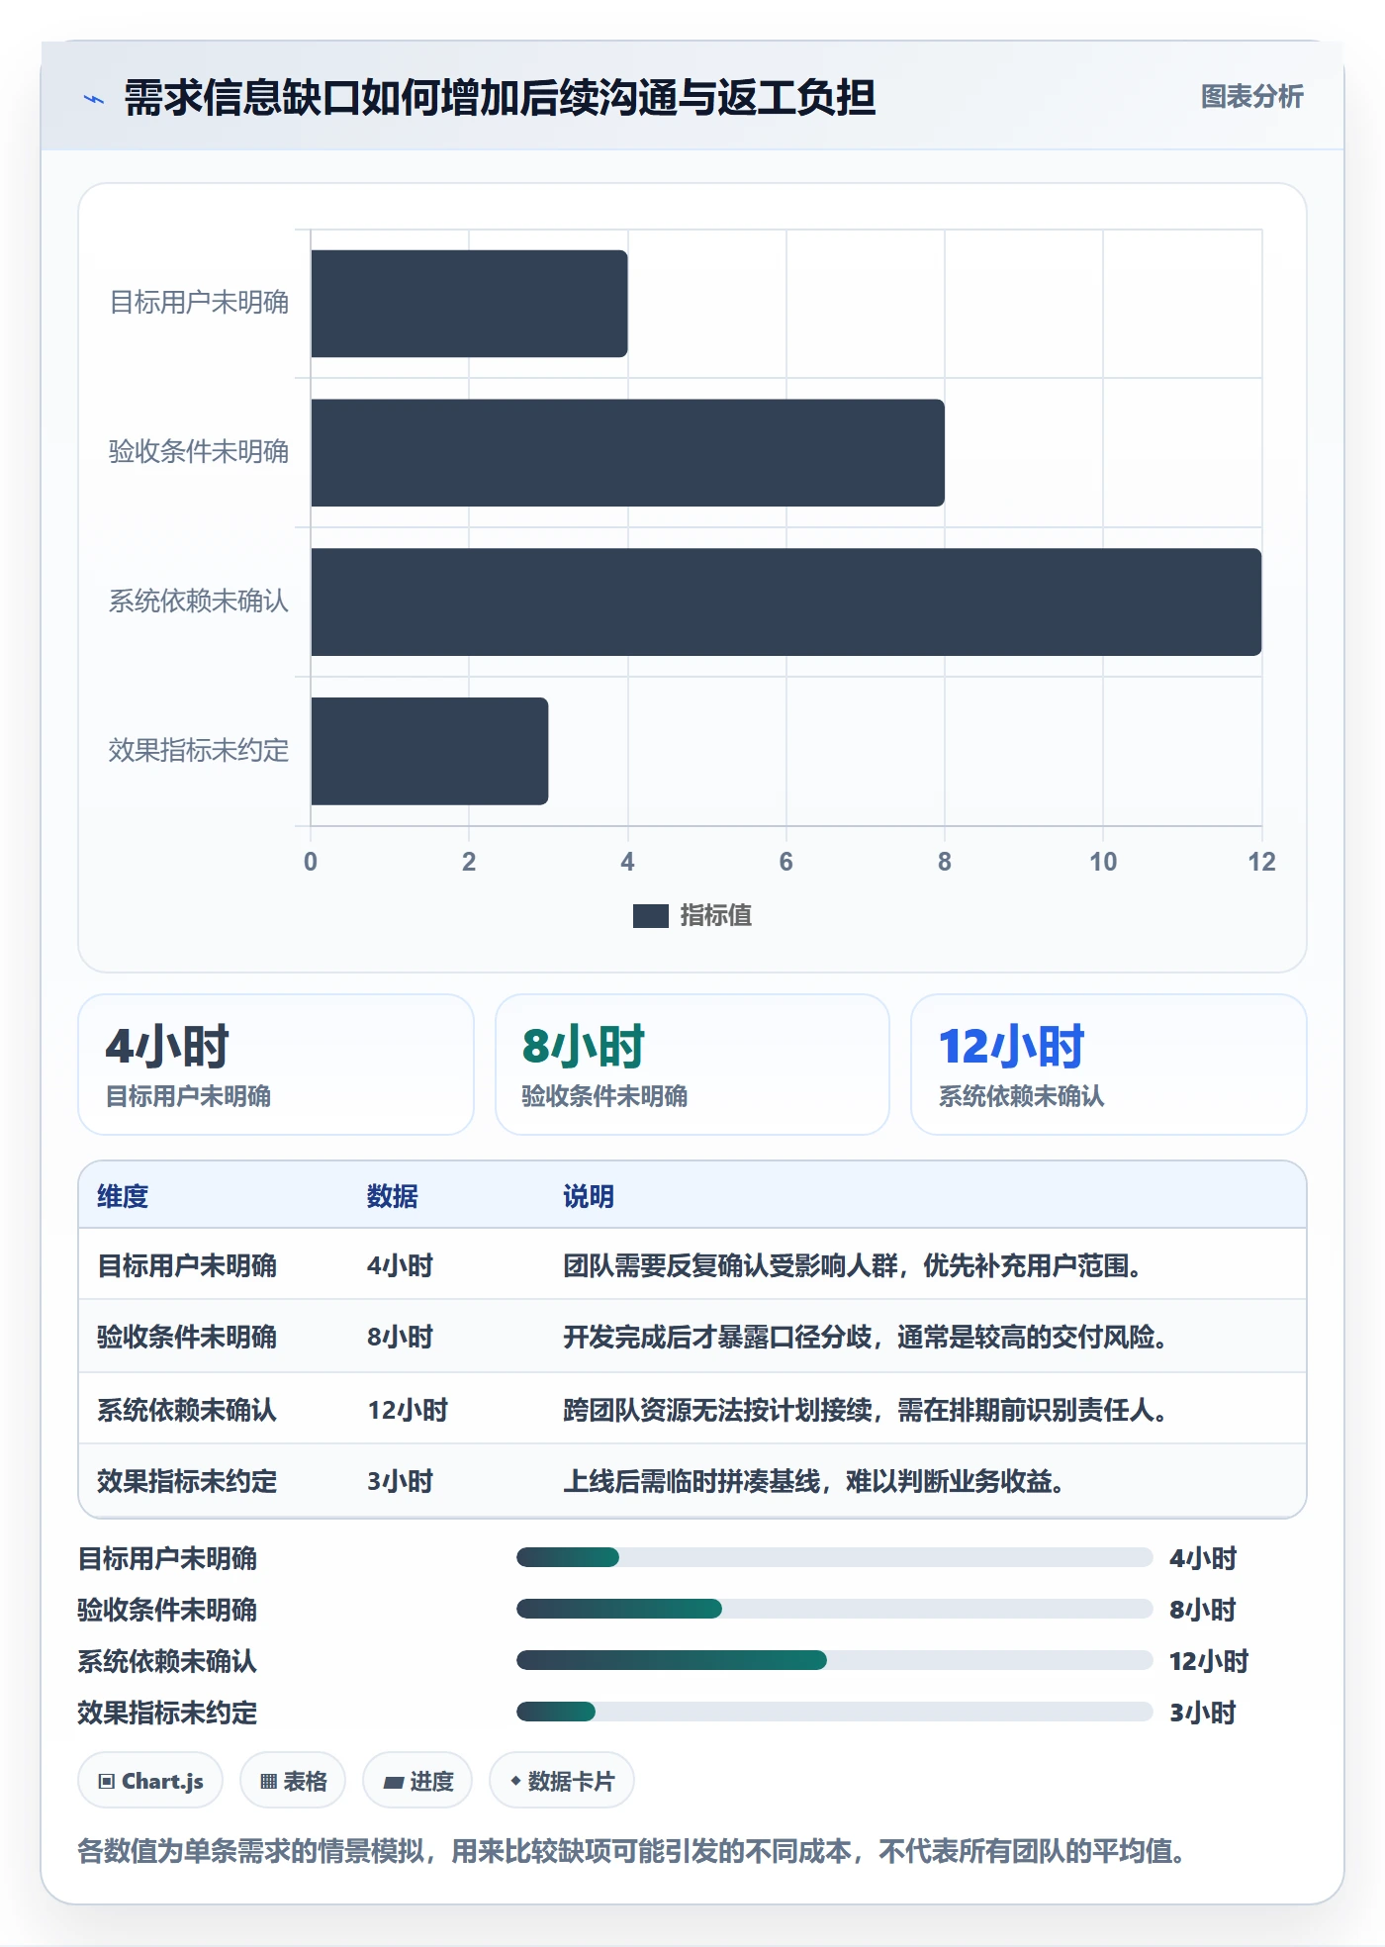Click description 团队需要反复确认受影响人群
Viewport: 1385px width, 1947px height.
[x=731, y=1265]
